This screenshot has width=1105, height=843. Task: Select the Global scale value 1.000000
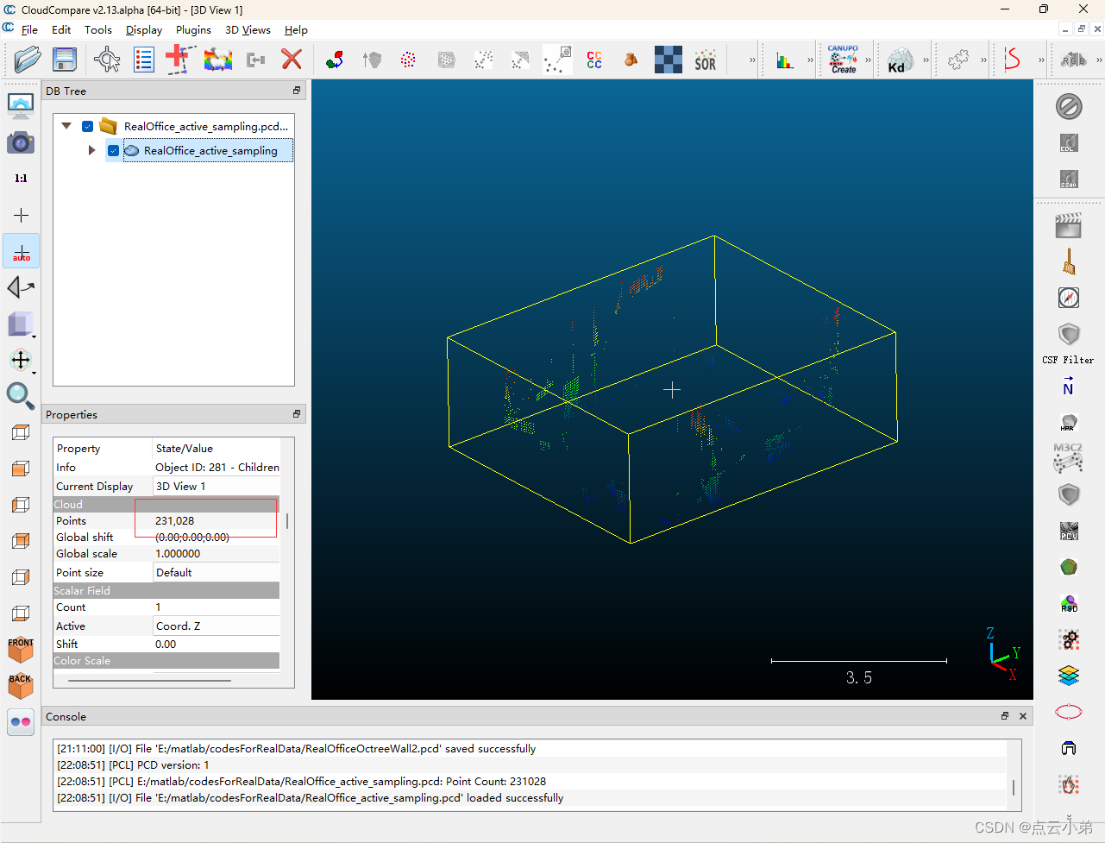tap(178, 554)
